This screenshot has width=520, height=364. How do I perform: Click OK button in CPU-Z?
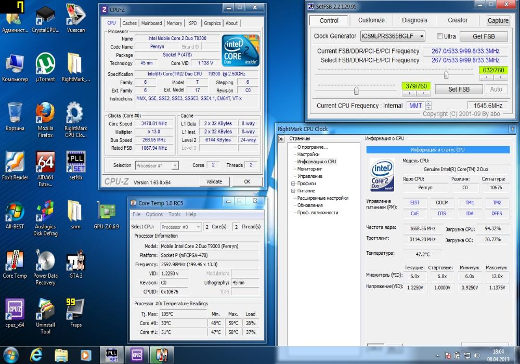[247, 181]
